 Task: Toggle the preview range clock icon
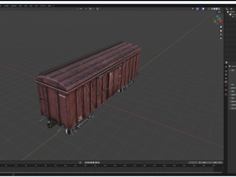tap(200, 162)
